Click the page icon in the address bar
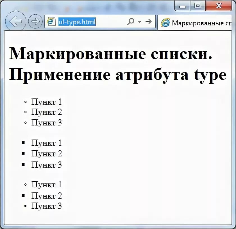This screenshot has width=236, height=229. 51,21
